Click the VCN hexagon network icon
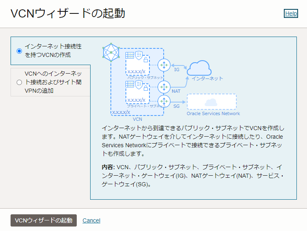The height and width of the screenshot is (231, 307). click(x=111, y=52)
